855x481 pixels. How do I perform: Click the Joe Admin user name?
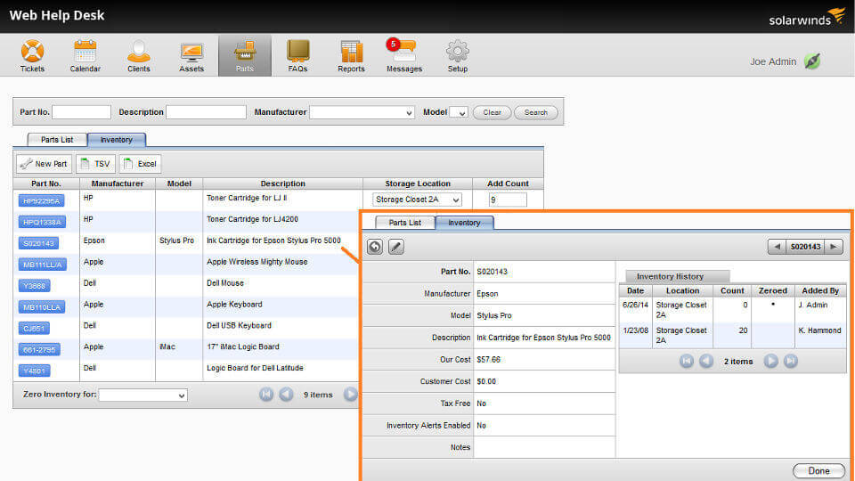click(x=773, y=61)
